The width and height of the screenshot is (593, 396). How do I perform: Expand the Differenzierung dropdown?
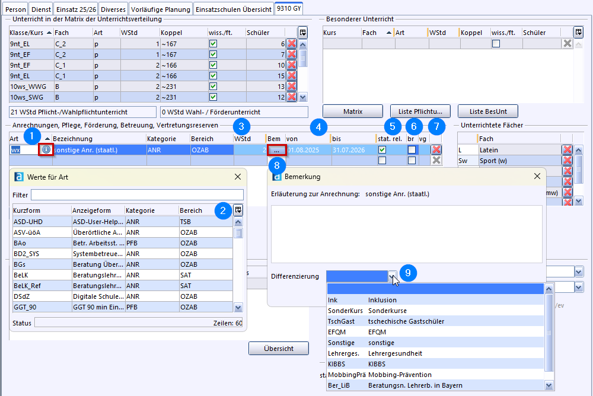(x=392, y=276)
